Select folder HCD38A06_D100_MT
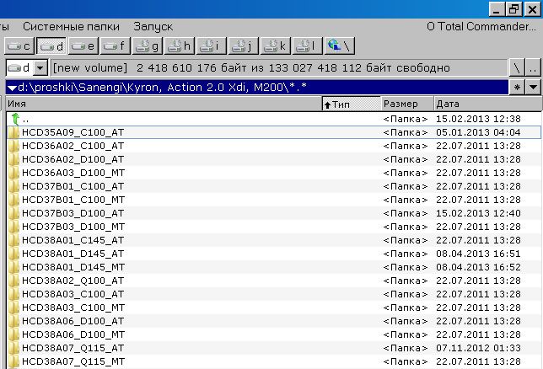543x369 pixels. tap(273, 335)
